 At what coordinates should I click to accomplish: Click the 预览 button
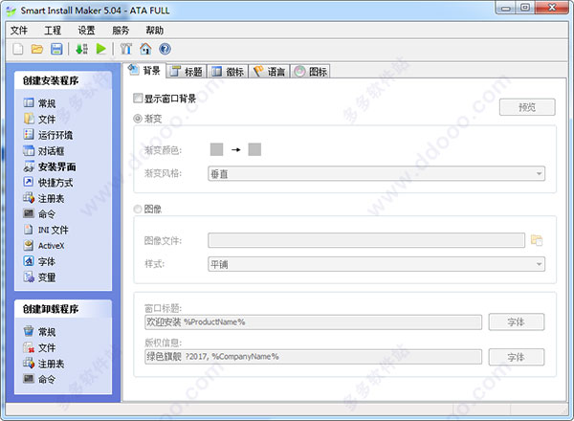click(527, 107)
